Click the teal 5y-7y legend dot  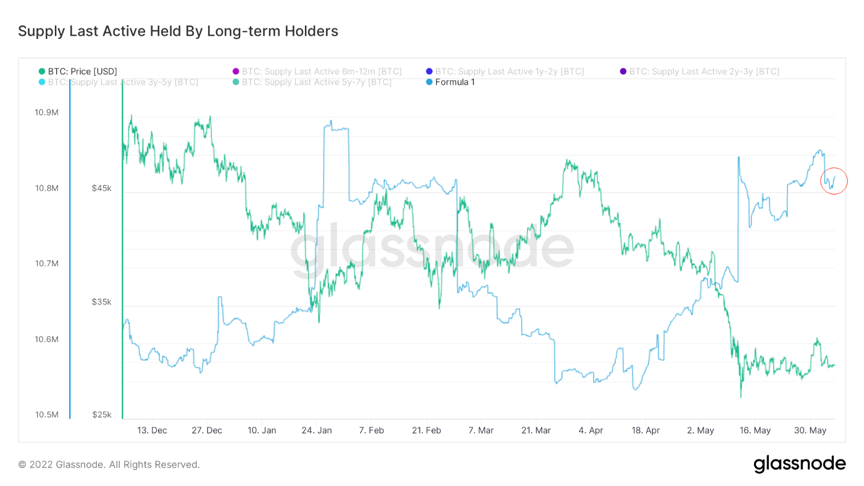click(x=236, y=82)
